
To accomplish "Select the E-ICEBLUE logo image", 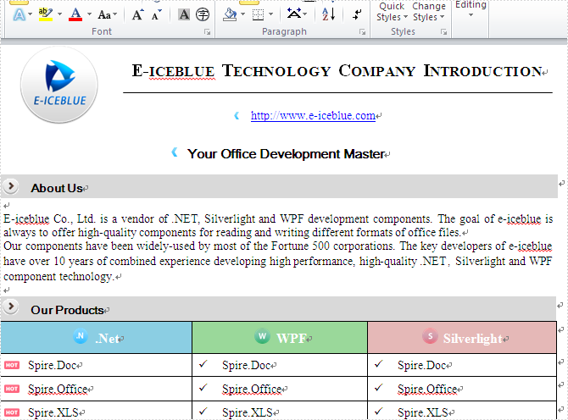I will click(x=59, y=85).
